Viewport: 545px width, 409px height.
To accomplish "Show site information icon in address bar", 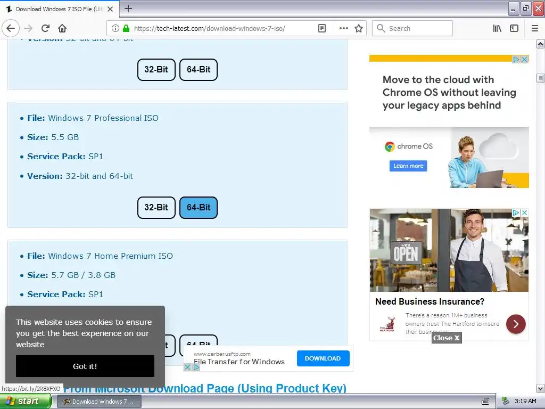I will point(115,28).
